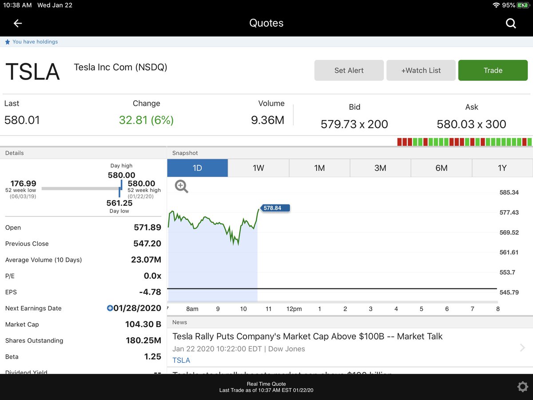The image size is (533, 400).
Task: Add TSLA with +Watch List button
Action: click(421, 70)
